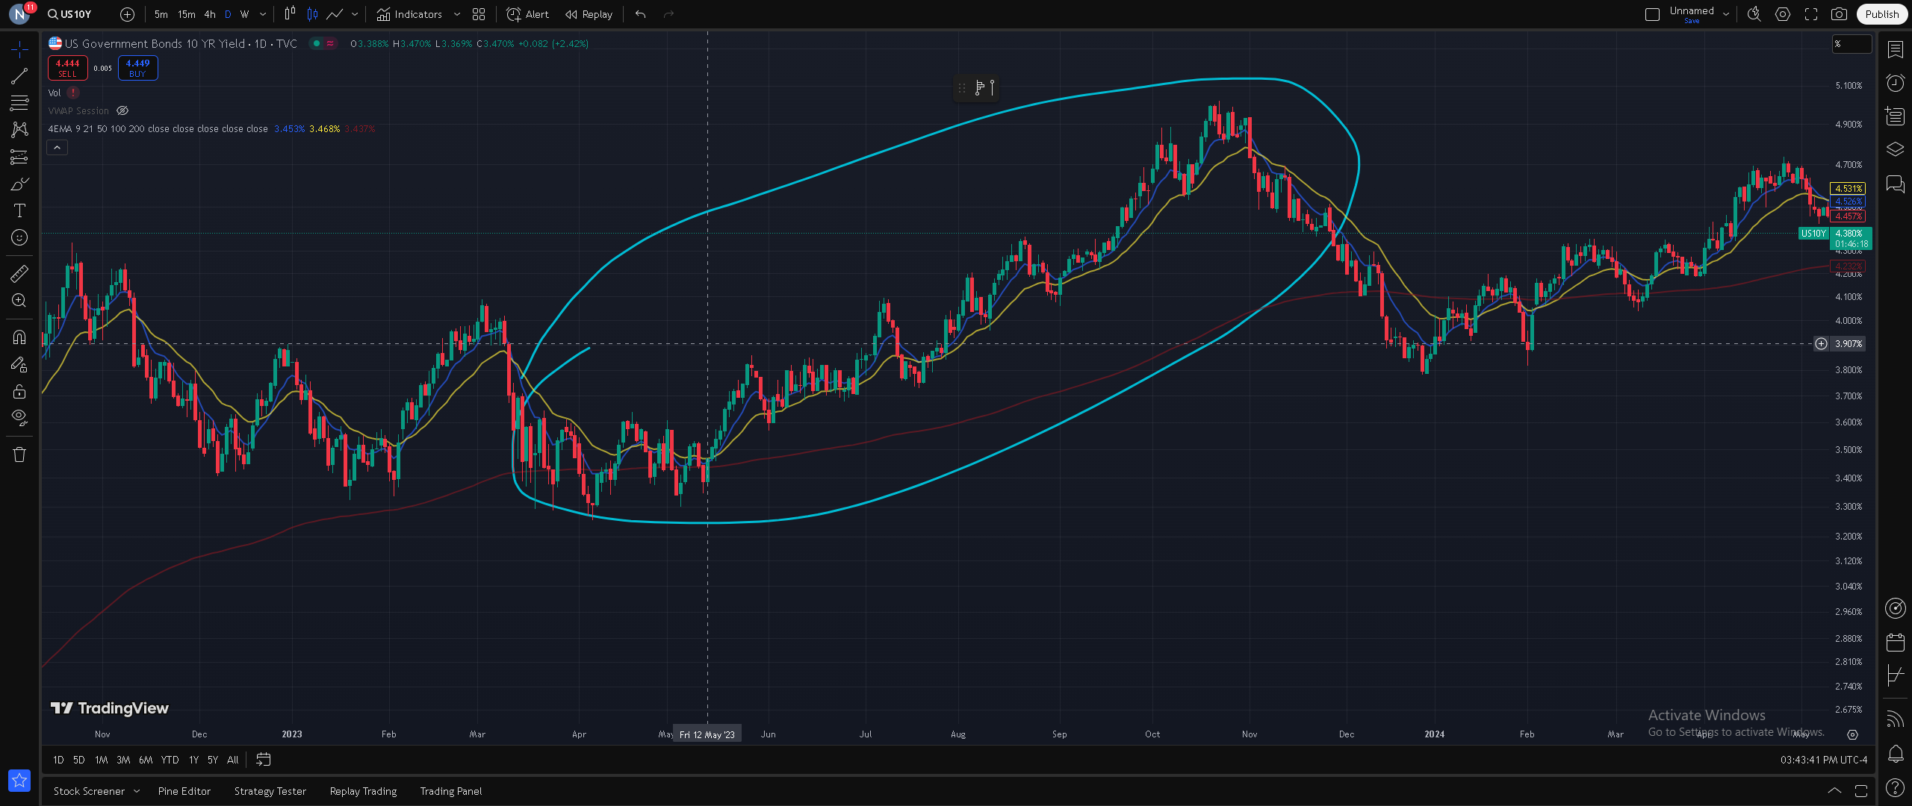Select the W weekly timeframe
The width and height of the screenshot is (1912, 806).
tap(244, 14)
